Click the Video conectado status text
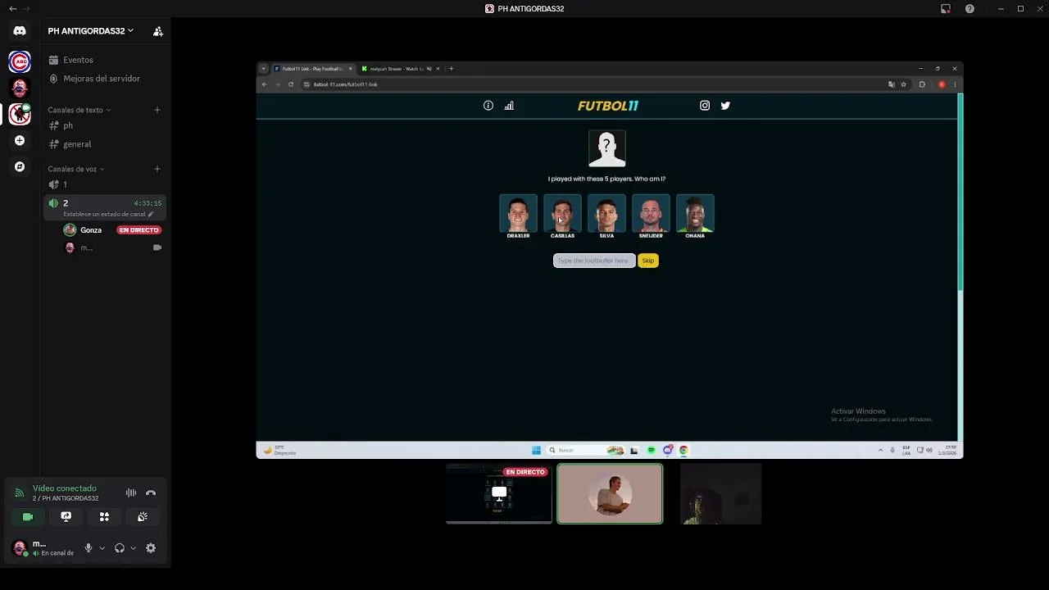 point(65,488)
